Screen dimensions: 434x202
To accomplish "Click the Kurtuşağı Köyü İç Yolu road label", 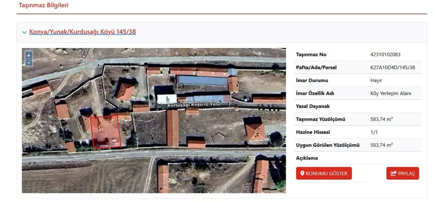I will [x=194, y=105].
